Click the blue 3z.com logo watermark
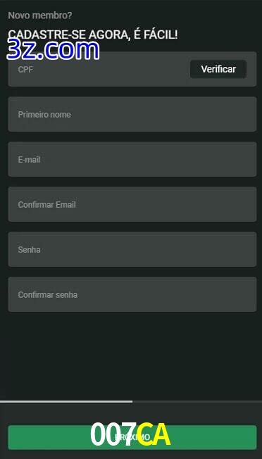262x459 pixels. click(53, 50)
